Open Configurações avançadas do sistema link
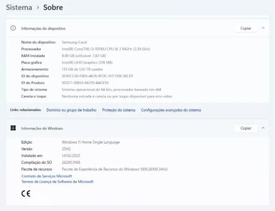The image size is (275, 211). pyautogui.click(x=171, y=110)
